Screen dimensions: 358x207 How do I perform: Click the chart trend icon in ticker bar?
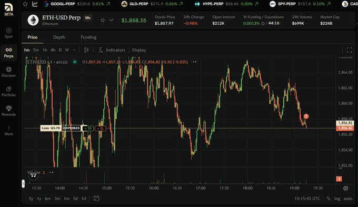[35, 4]
